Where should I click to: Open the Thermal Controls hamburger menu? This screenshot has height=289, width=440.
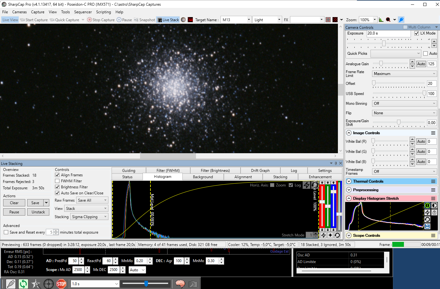click(433, 181)
